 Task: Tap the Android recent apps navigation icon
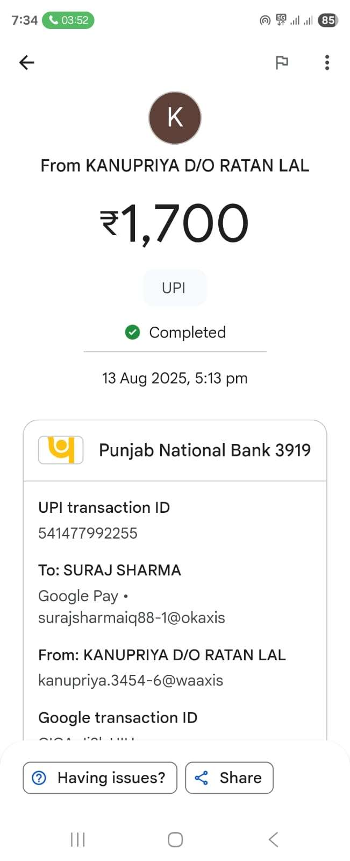[78, 839]
